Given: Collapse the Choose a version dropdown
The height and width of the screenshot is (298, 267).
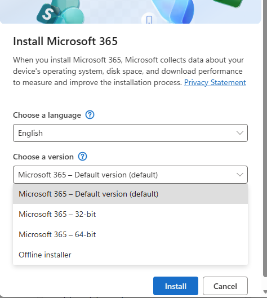Looking at the screenshot, I should [130, 175].
